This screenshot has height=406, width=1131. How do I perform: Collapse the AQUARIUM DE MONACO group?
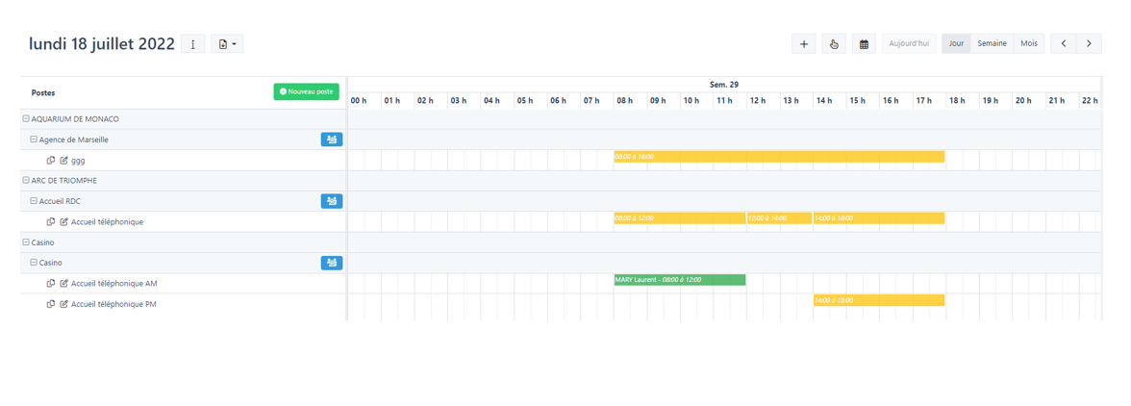(26, 119)
